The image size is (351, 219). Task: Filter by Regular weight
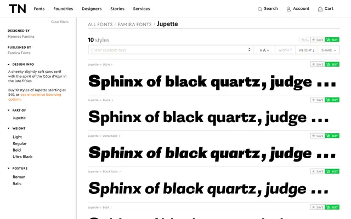click(x=20, y=143)
